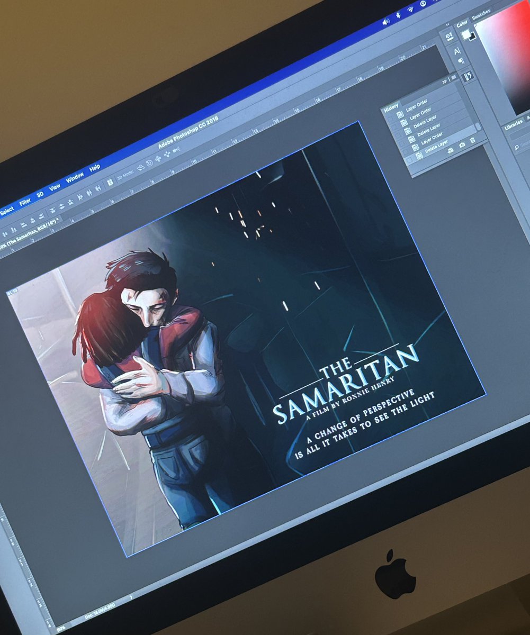
Task: Click Distribute top edges icon
Action: click(x=52, y=210)
